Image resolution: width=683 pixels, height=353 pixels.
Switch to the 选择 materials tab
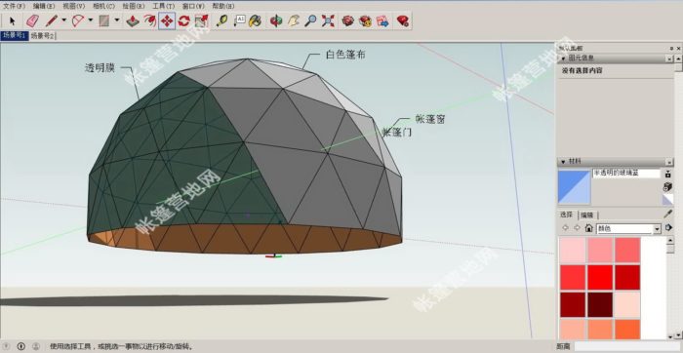[x=567, y=215]
